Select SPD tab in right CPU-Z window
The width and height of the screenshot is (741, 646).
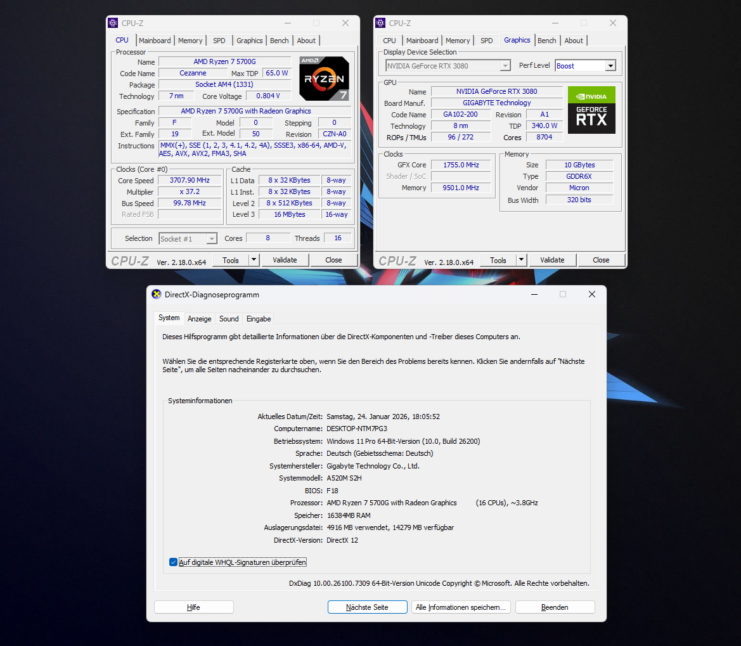(487, 41)
